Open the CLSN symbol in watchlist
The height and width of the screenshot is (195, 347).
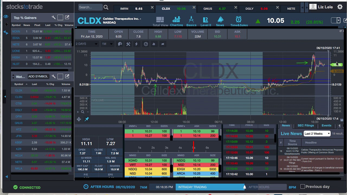[x=19, y=97]
